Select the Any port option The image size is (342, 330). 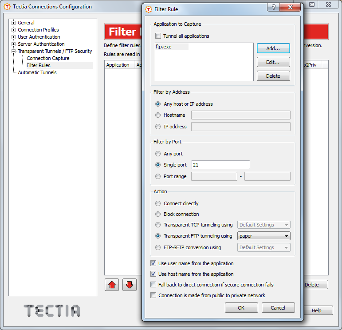coord(158,154)
